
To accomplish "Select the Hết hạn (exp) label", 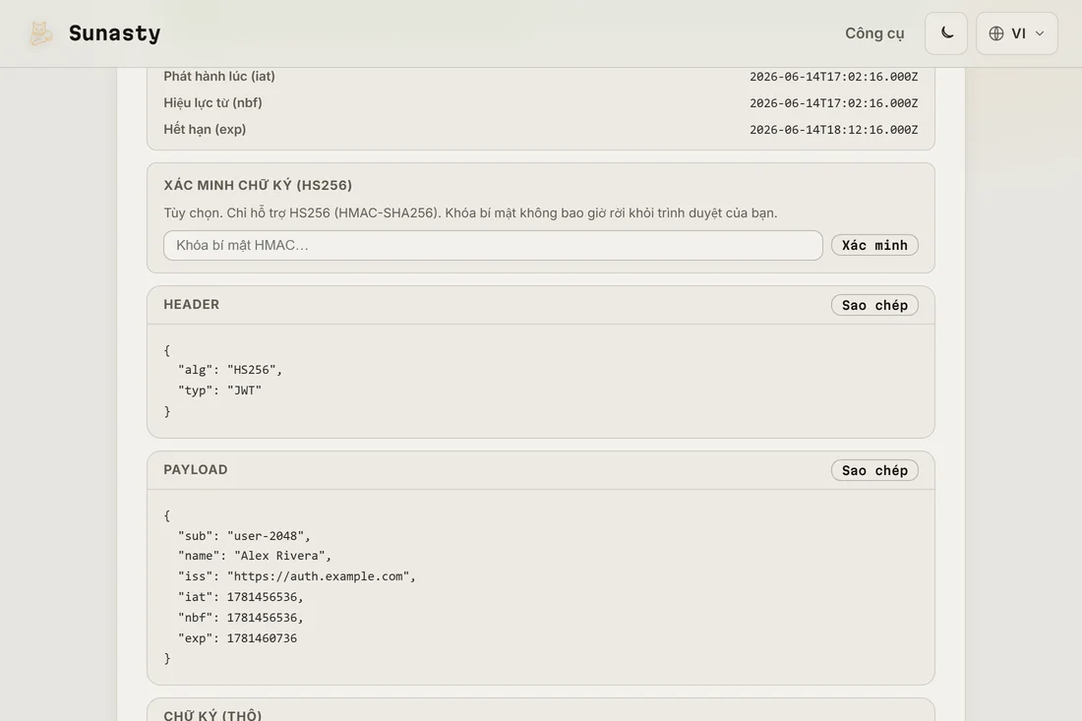I will 205,129.
